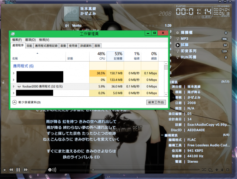Adjust the volume slider knob
Screen dimensions: 237x179
[50, 170]
